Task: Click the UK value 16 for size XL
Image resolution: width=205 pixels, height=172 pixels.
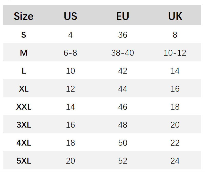Action: pyautogui.click(x=175, y=89)
